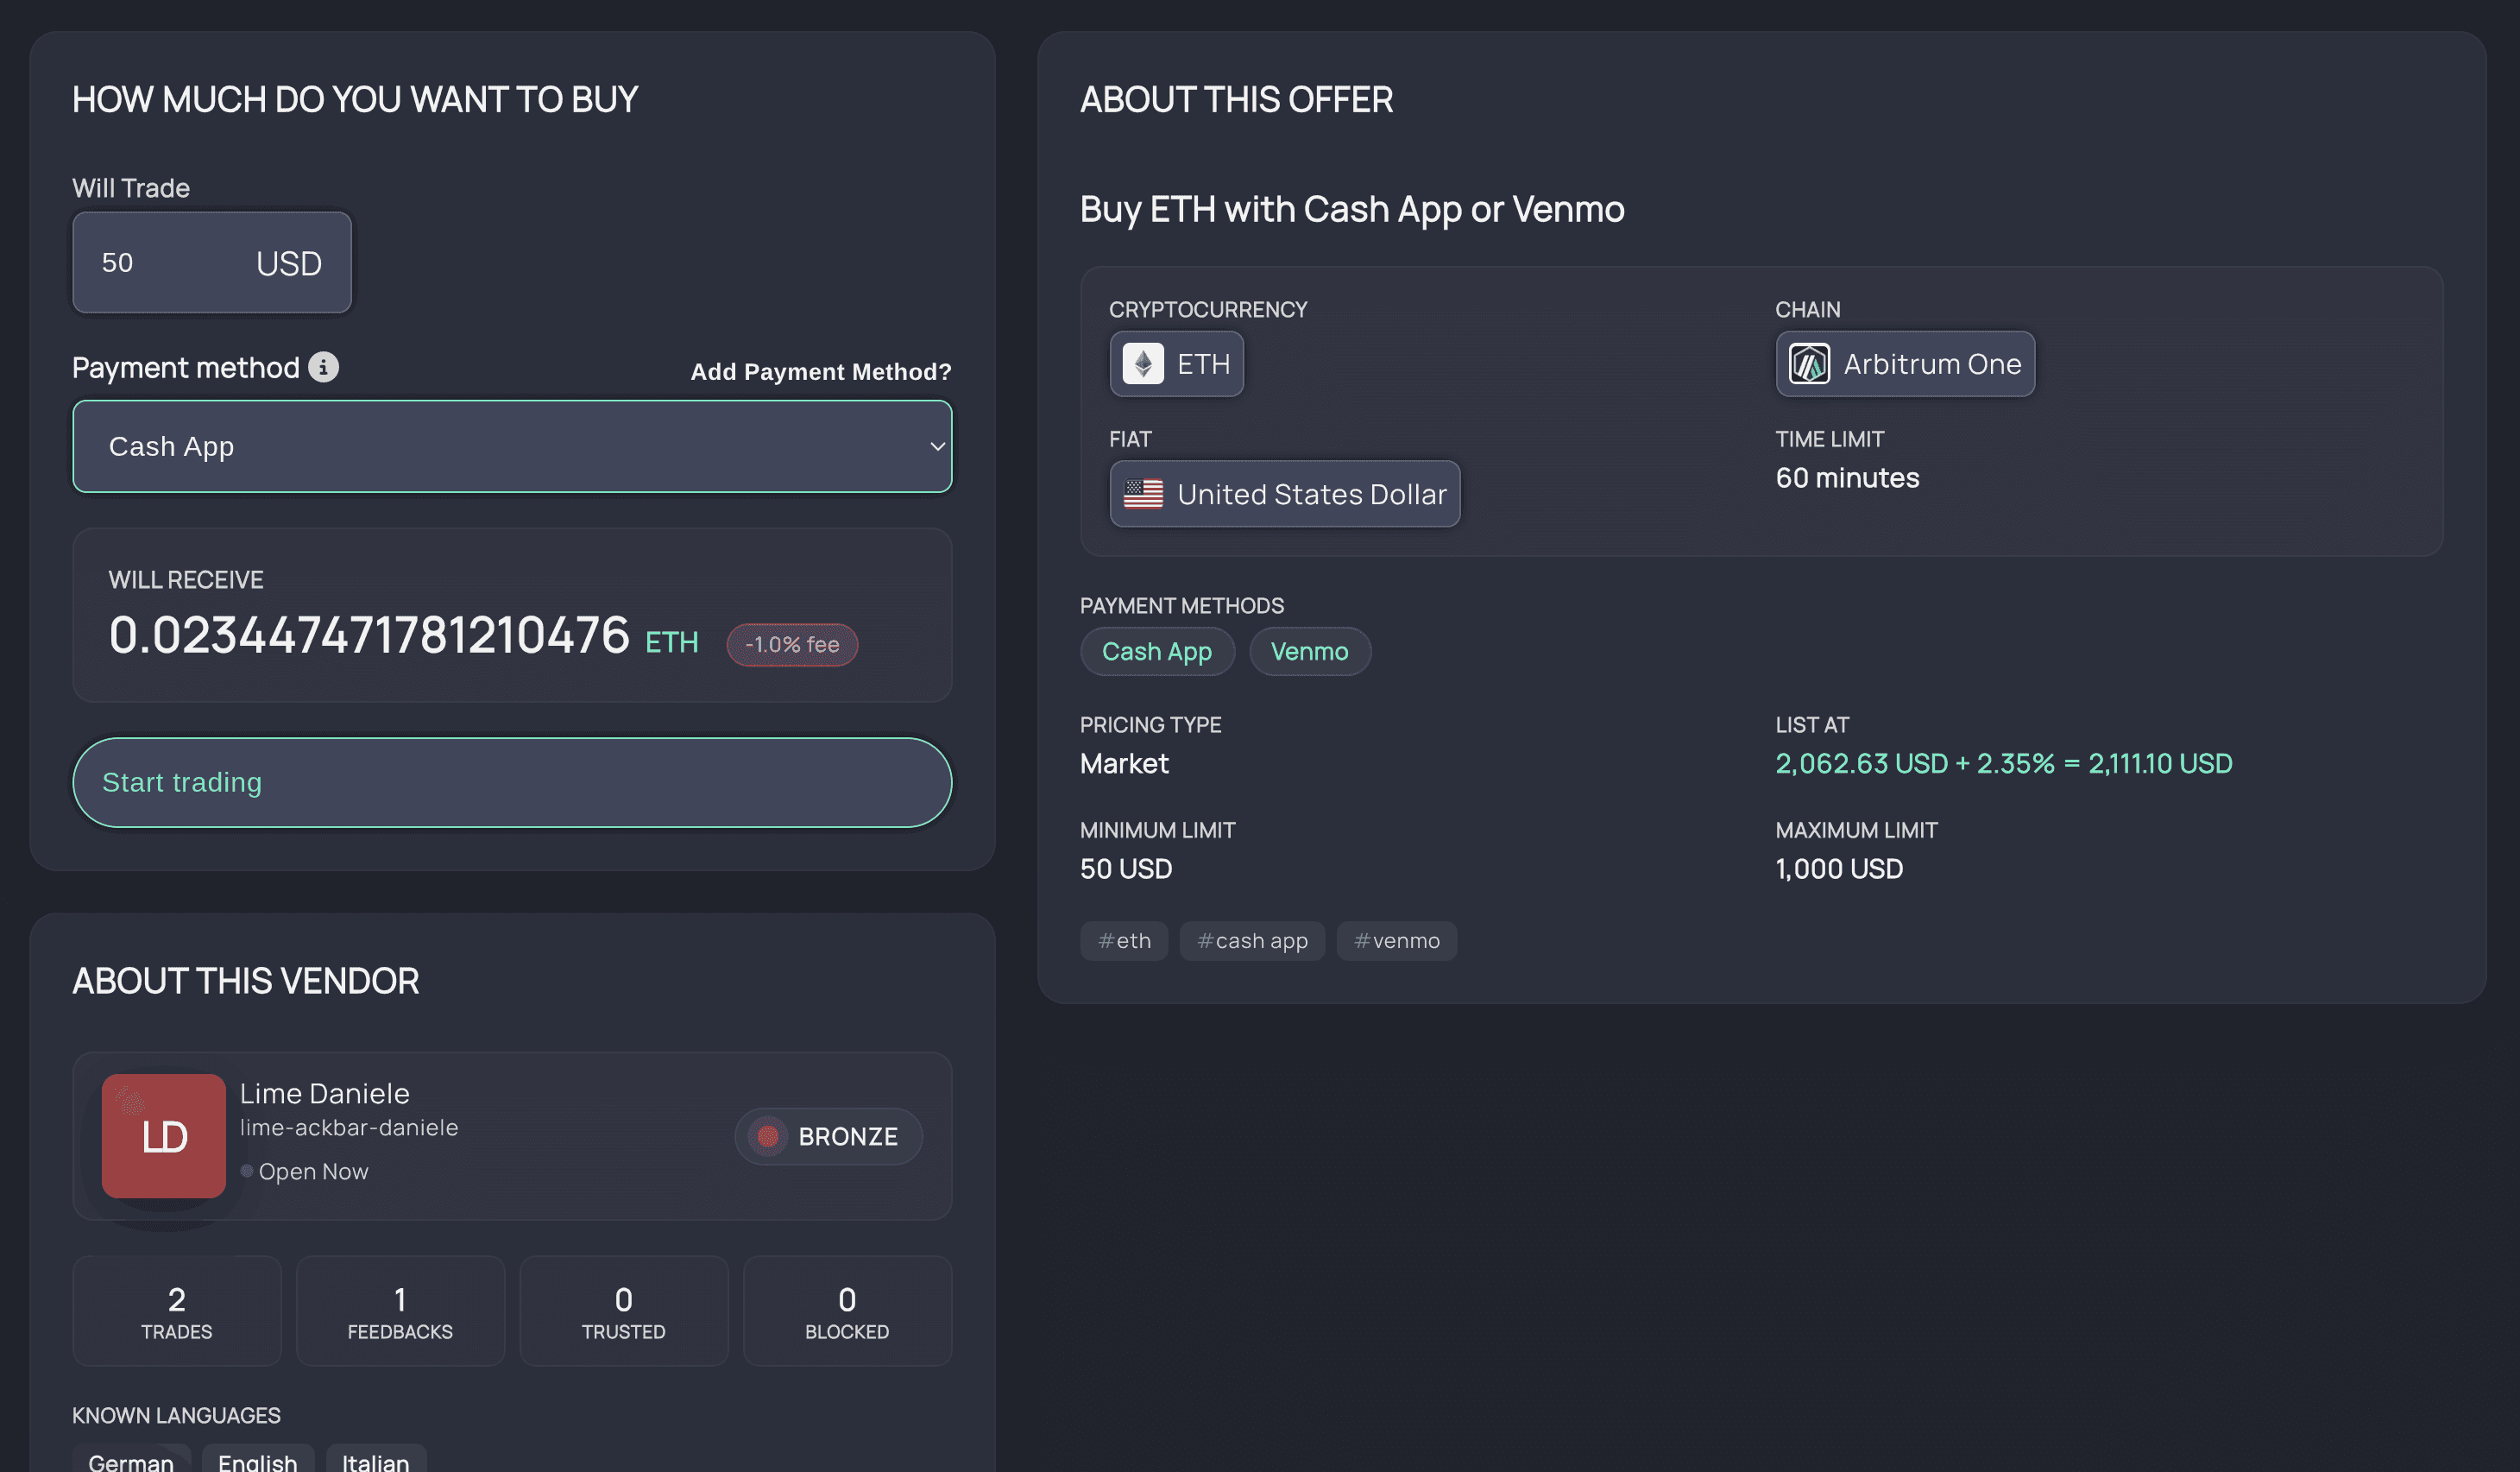
Task: Click the KNOWN LANGUAGES label
Action: click(x=176, y=1415)
